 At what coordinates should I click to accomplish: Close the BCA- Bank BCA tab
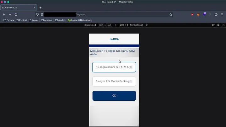(x=34, y=8)
